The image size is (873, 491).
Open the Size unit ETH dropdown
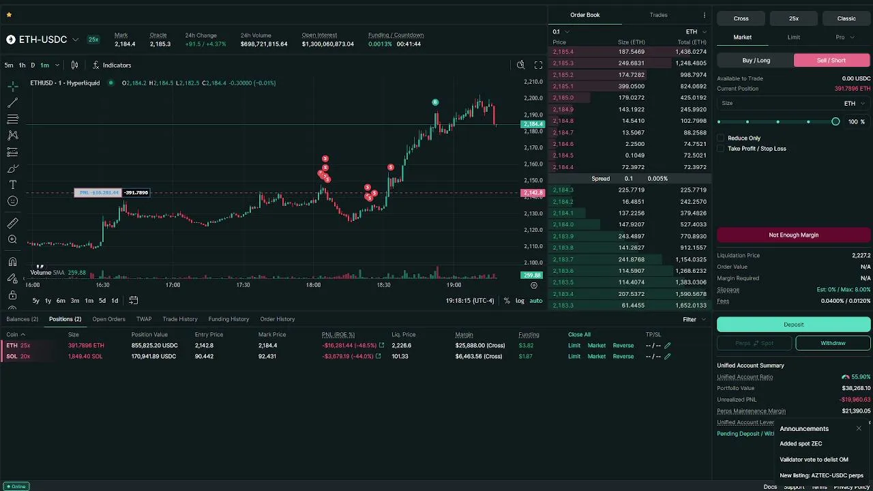855,104
